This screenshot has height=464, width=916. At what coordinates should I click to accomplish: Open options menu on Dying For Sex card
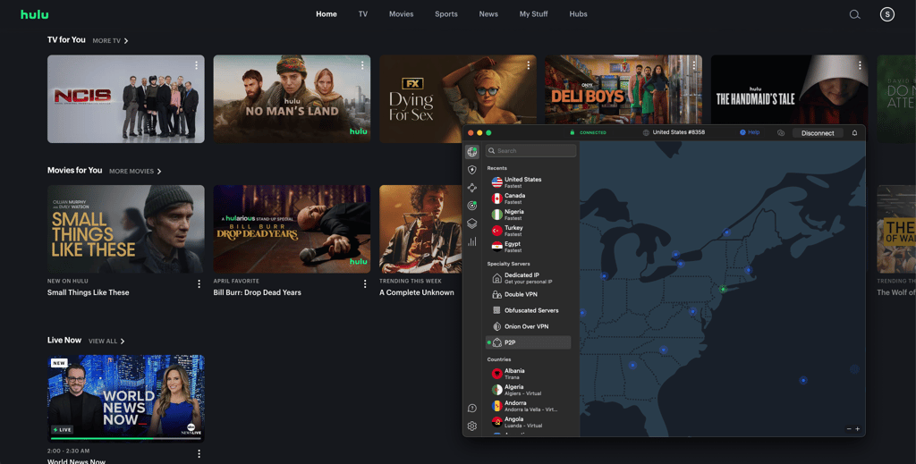tap(528, 65)
